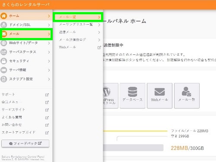Click external-link icon beside Webメール submenu item
The width and height of the screenshot is (216, 162).
coord(99,48)
